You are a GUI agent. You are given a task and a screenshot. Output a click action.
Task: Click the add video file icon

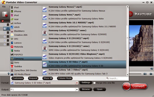coord(5,14)
